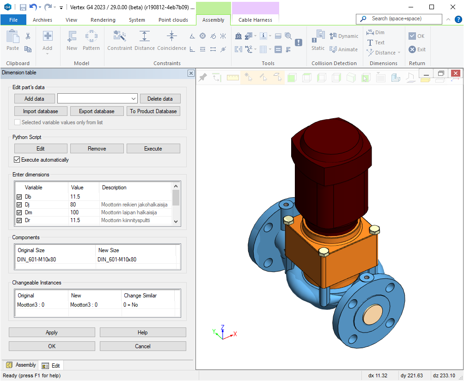Click the pin icon in viewport toolbar
The height and width of the screenshot is (381, 464).
coord(202,78)
